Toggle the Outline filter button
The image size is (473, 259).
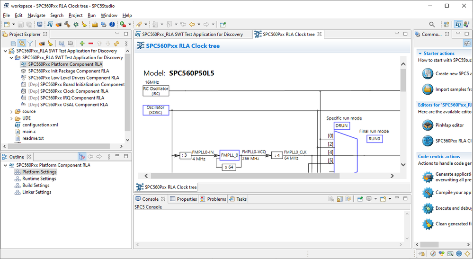pos(82,157)
